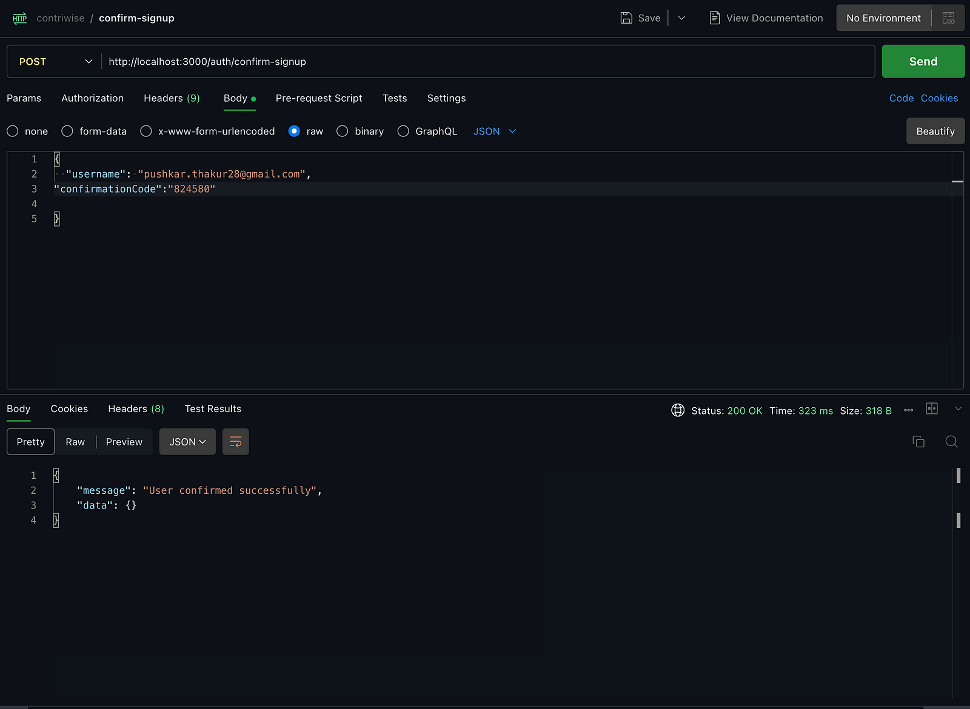Image resolution: width=970 pixels, height=709 pixels.
Task: Click the Status: 200 OK indicator
Action: [x=727, y=411]
